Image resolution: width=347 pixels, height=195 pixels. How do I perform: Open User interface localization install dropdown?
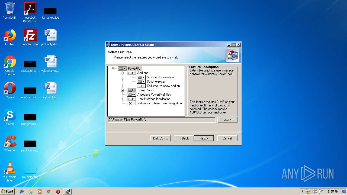(x=132, y=99)
